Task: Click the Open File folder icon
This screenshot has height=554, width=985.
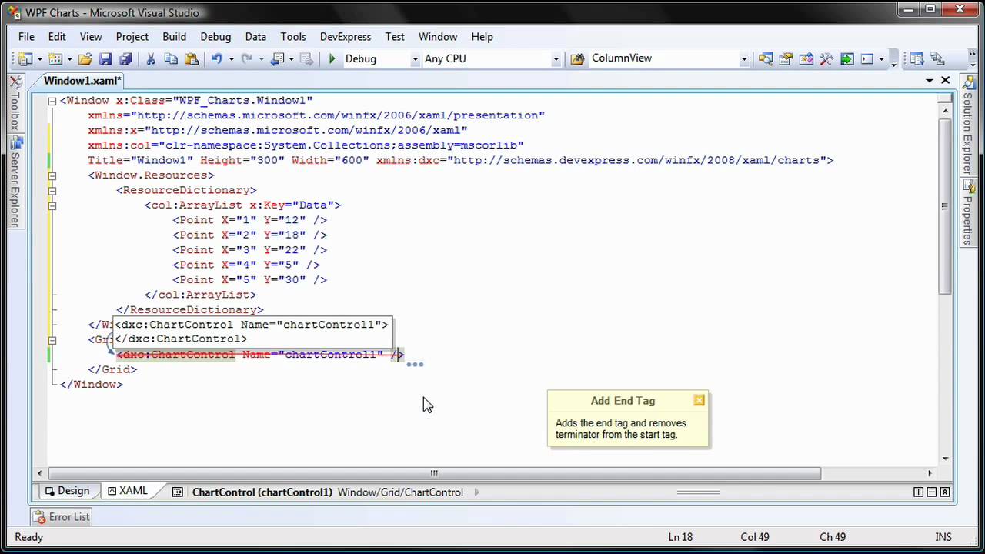Action: [85, 58]
